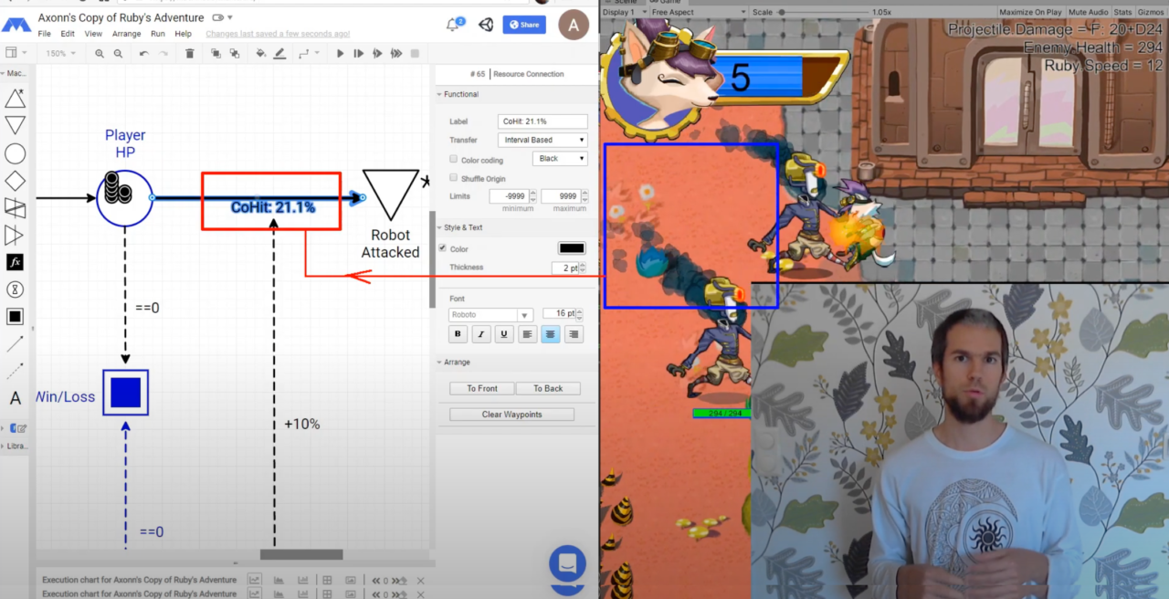The width and height of the screenshot is (1169, 599).
Task: Select the Source triangle node tool
Action: click(15, 100)
